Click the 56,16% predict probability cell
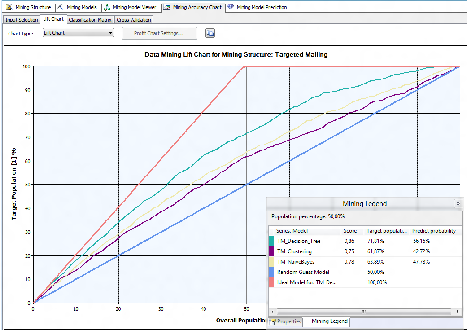Viewport: 467px width, 330px height. point(421,241)
